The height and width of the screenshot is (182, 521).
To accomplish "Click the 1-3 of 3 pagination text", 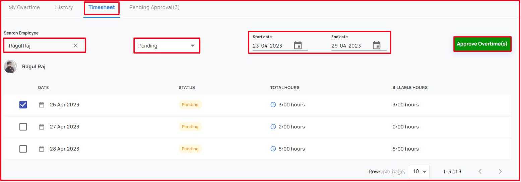I will 452,172.
